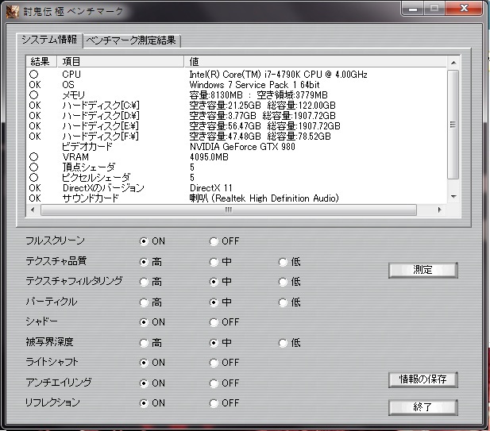
Task: Click the list's scroll left arrow
Action: (x=33, y=210)
